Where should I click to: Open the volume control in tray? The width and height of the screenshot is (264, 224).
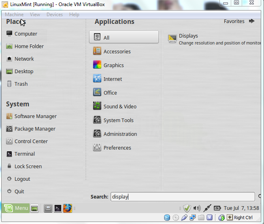tap(197, 208)
